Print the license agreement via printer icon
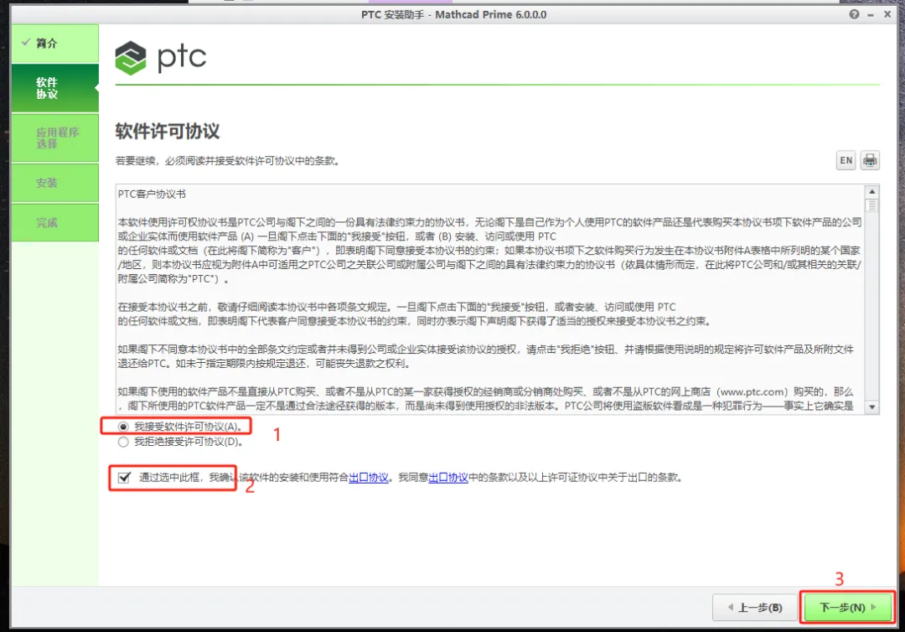 click(870, 160)
